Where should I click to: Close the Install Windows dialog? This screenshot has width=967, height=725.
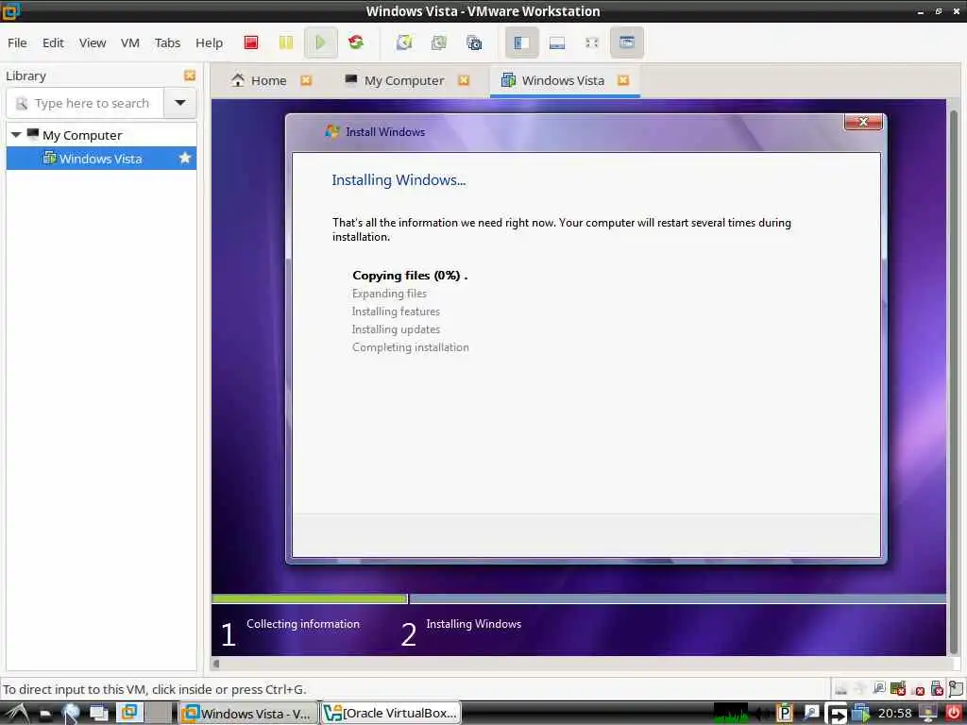pos(863,122)
